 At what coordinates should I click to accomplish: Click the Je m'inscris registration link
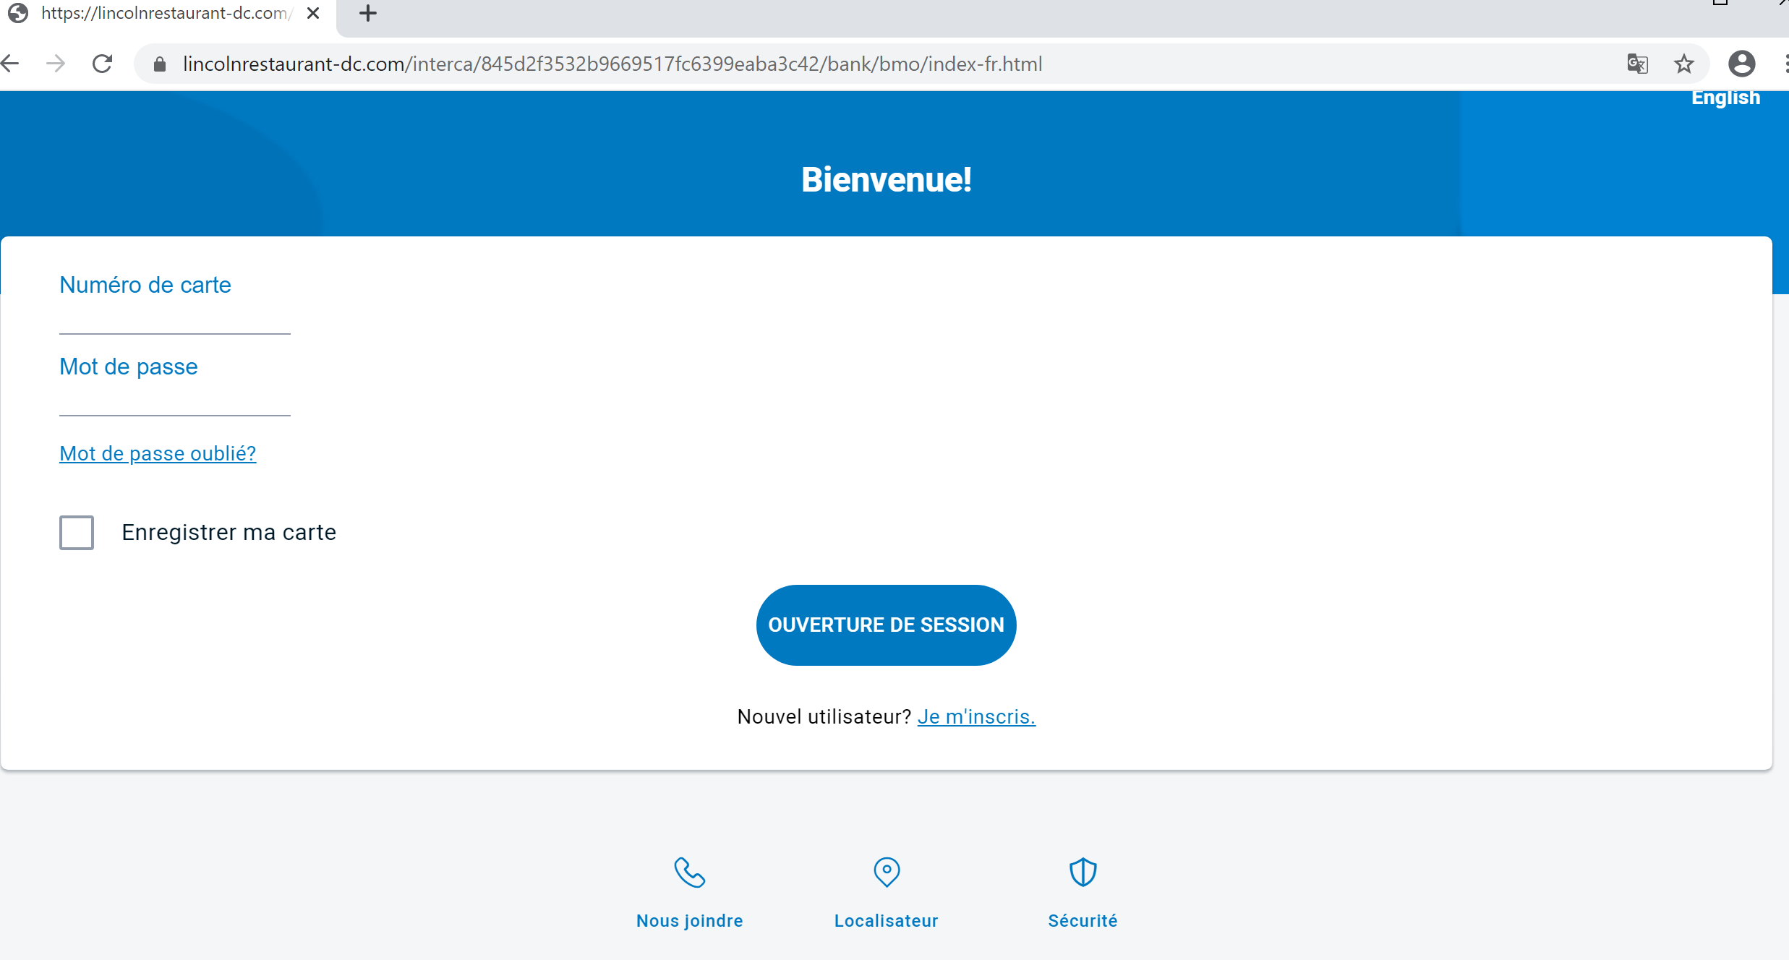(x=976, y=716)
